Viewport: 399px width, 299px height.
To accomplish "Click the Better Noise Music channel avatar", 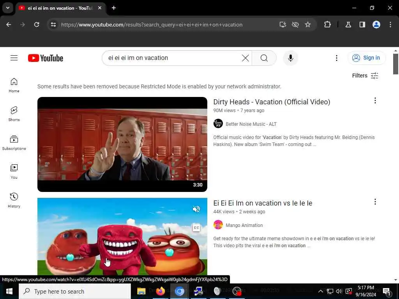I will tap(218, 123).
